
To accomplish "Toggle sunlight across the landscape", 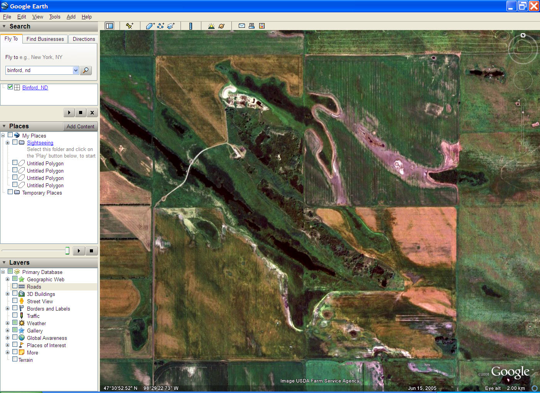I will coord(211,26).
